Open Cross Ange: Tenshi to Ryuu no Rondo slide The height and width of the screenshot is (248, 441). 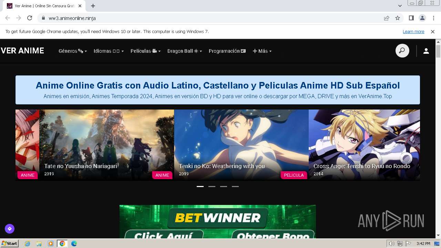click(364, 145)
